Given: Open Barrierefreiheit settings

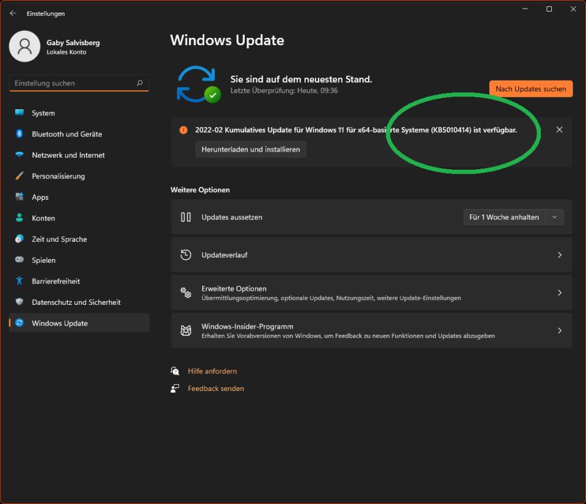Looking at the screenshot, I should tap(79, 281).
